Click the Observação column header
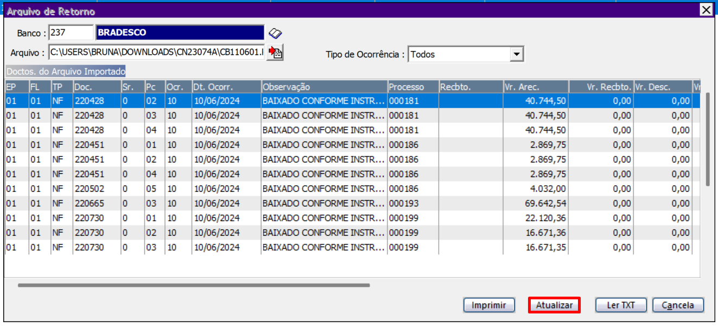The height and width of the screenshot is (327, 718). point(323,87)
